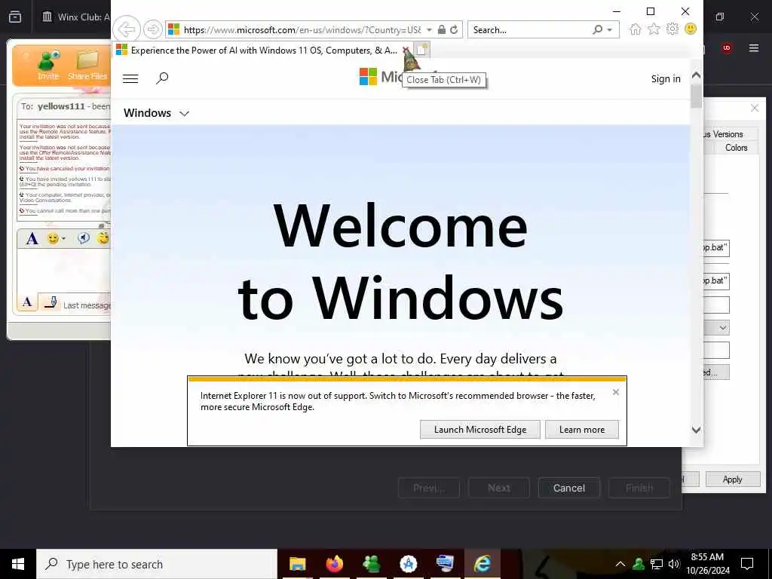The width and height of the screenshot is (772, 579).
Task: Click the microsoft.com address bar URL
Action: [x=302, y=29]
